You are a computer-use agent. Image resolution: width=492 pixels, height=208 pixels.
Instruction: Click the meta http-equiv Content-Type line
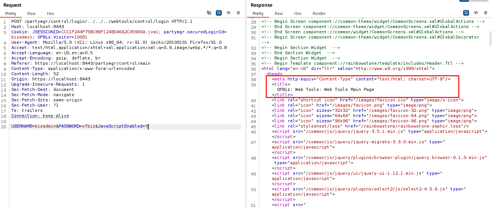[361, 79]
